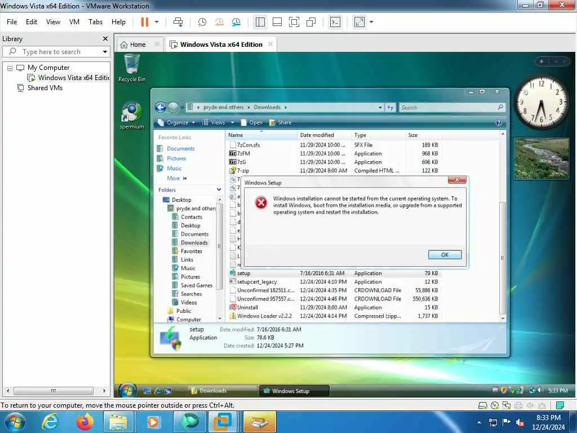Open the stretch display dropdown arrow
The image size is (577, 433).
371,22
